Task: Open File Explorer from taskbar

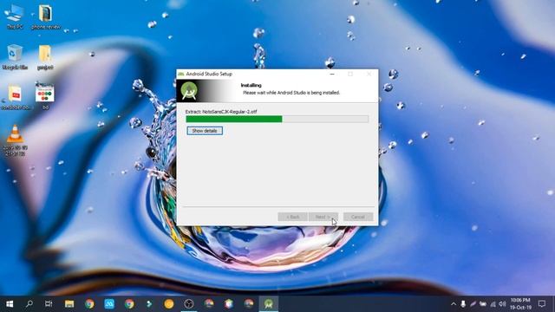Action: click(x=69, y=304)
